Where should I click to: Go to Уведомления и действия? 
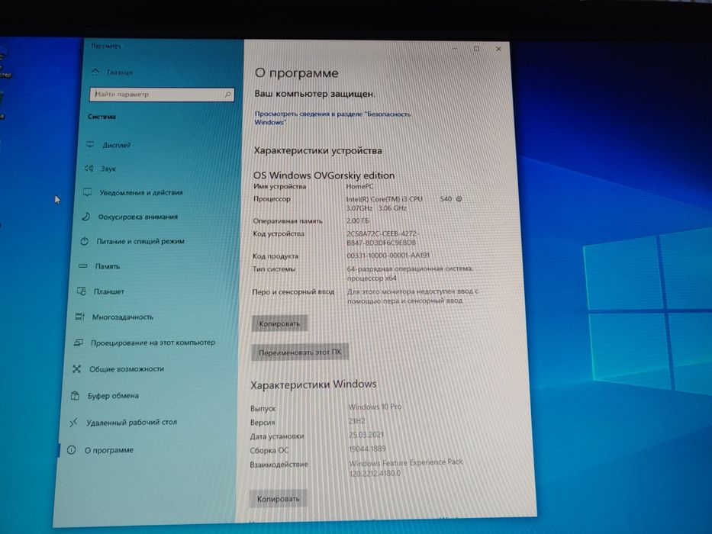tap(140, 192)
